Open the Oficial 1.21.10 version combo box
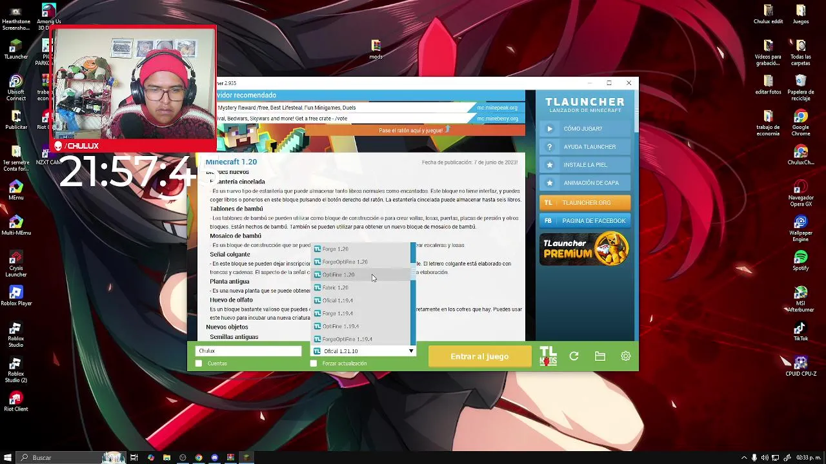The image size is (826, 464). (x=363, y=351)
